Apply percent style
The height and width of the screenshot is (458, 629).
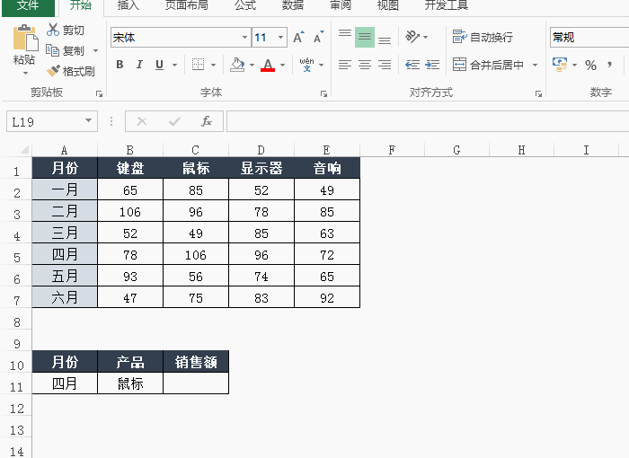tap(590, 65)
